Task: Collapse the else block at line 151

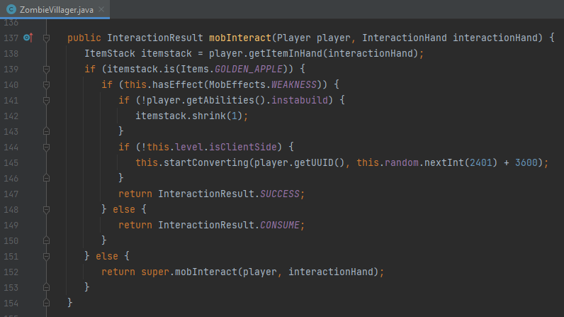Action: coord(46,256)
